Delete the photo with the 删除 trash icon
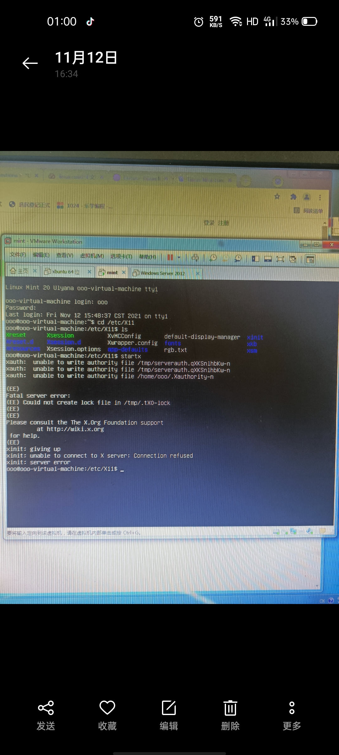This screenshot has width=339, height=755. [230, 708]
